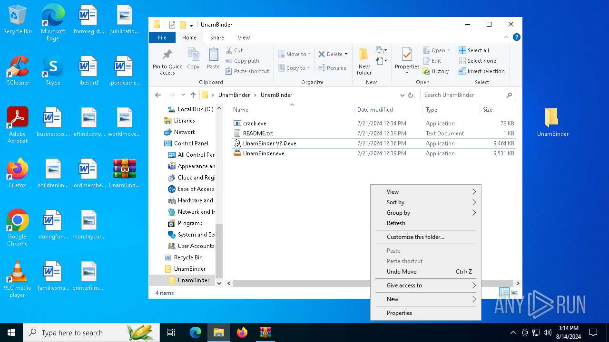Open Properties checkmark icon in ribbon
Screen dimensions: 609x342
407,55
